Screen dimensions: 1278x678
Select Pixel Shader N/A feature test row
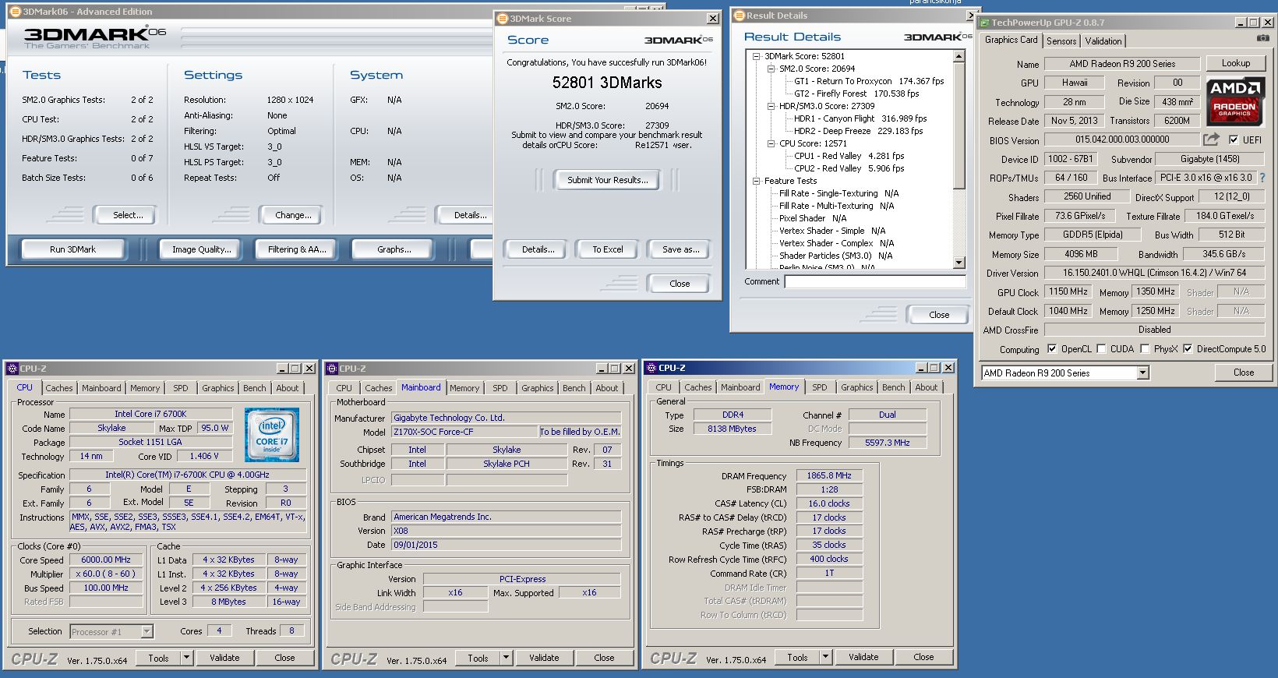813,218
